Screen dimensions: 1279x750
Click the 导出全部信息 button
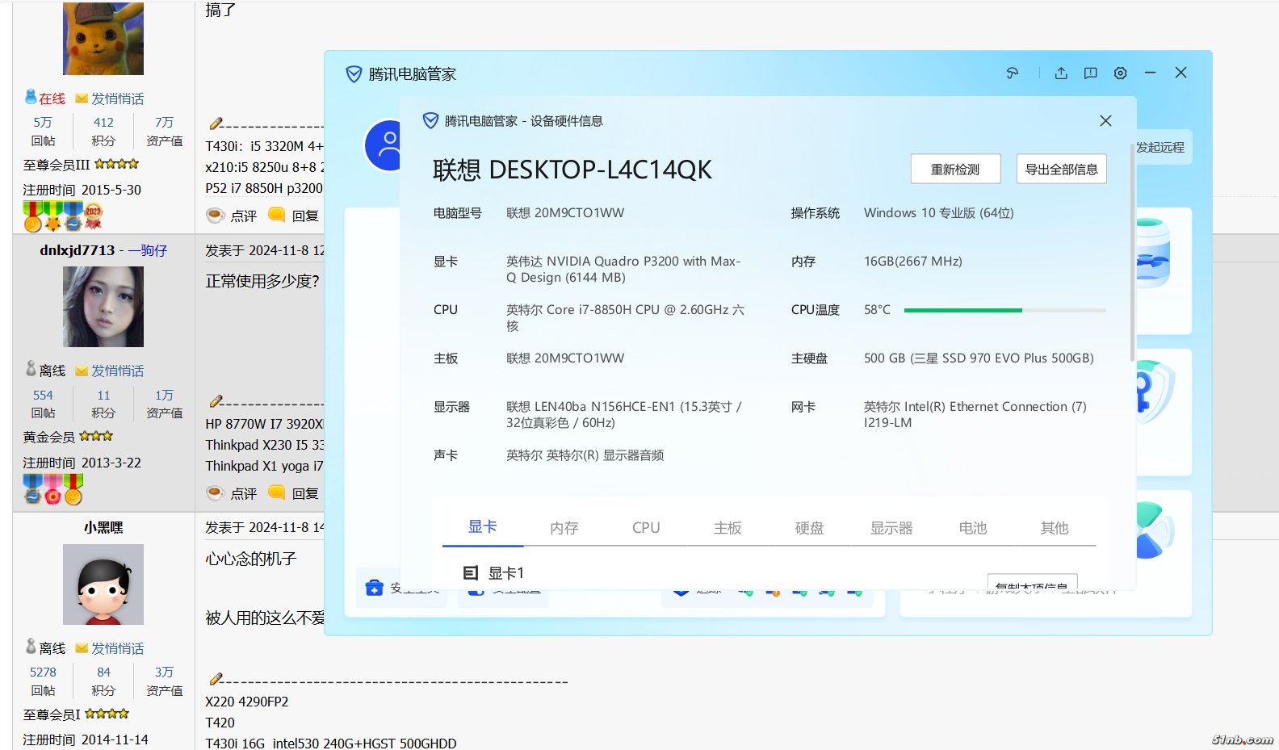[x=1061, y=170]
